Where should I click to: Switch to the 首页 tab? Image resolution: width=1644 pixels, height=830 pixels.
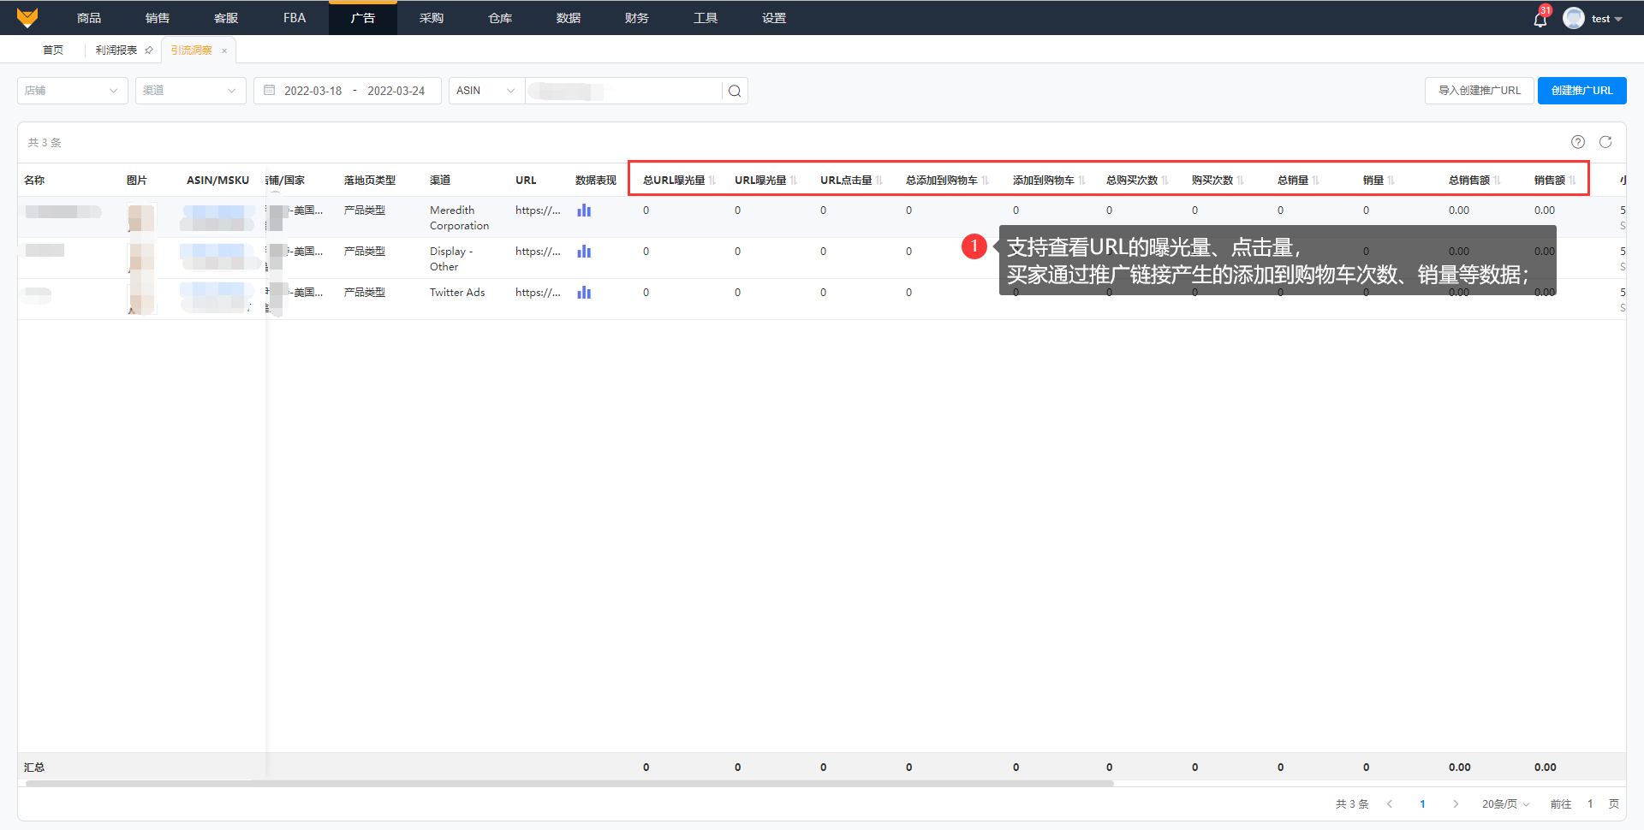[53, 50]
